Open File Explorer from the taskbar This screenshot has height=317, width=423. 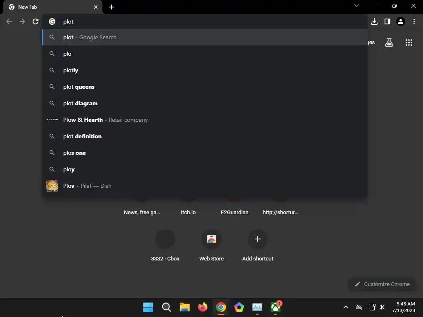point(185,307)
